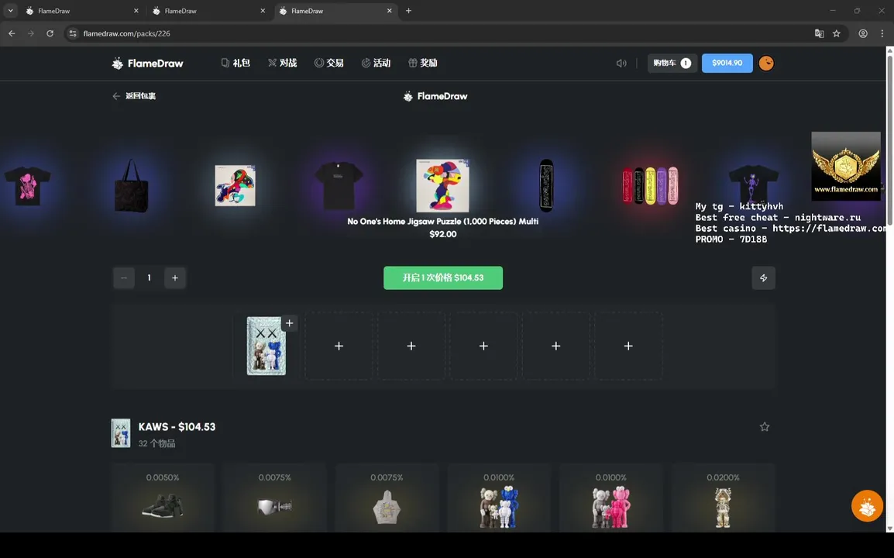
Task: Open the browser profile icon
Action: [863, 33]
